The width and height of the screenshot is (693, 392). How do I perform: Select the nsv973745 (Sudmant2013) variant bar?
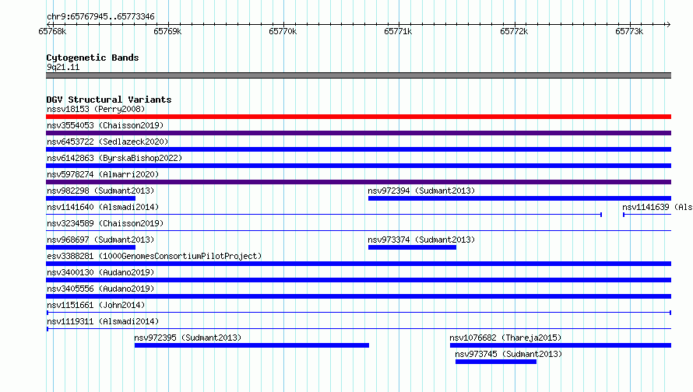tap(496, 362)
